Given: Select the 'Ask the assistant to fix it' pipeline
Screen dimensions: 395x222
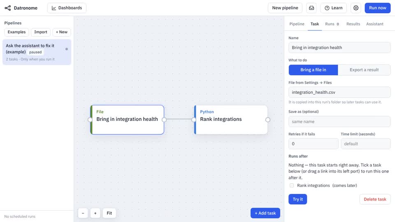Looking at the screenshot, I should (37, 52).
